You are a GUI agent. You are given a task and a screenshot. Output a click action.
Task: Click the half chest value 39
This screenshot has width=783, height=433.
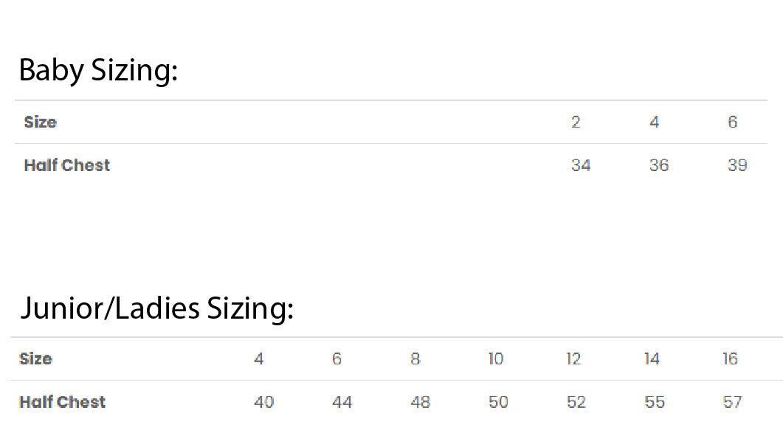coord(737,165)
